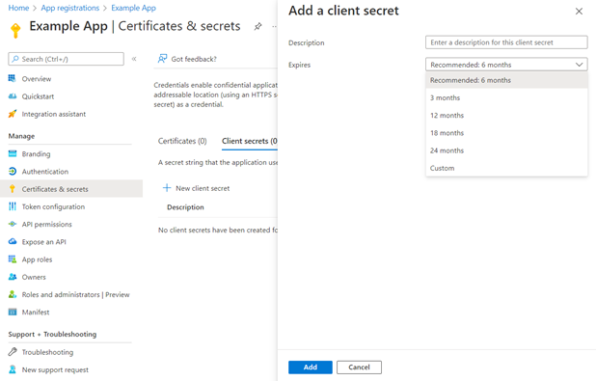Go to App registrations breadcrumb link
The width and height of the screenshot is (596, 381).
[70, 8]
